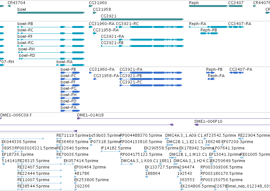This screenshot has width=270, height=191.
Task: Select the Reph-PA protein label
Action: coord(216,76)
